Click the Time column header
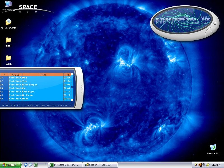The height and width of the screenshot is (168, 224). coord(67,74)
